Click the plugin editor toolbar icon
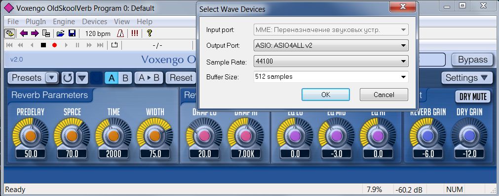499x196 pixels. tap(10, 33)
